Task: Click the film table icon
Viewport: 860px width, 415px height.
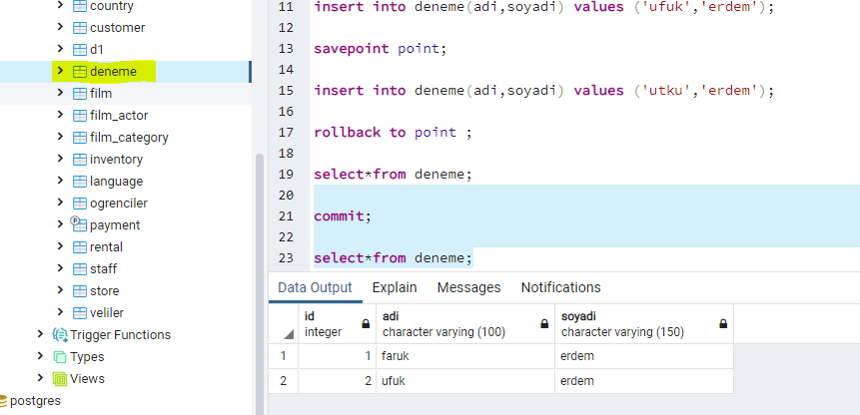Action: [80, 94]
